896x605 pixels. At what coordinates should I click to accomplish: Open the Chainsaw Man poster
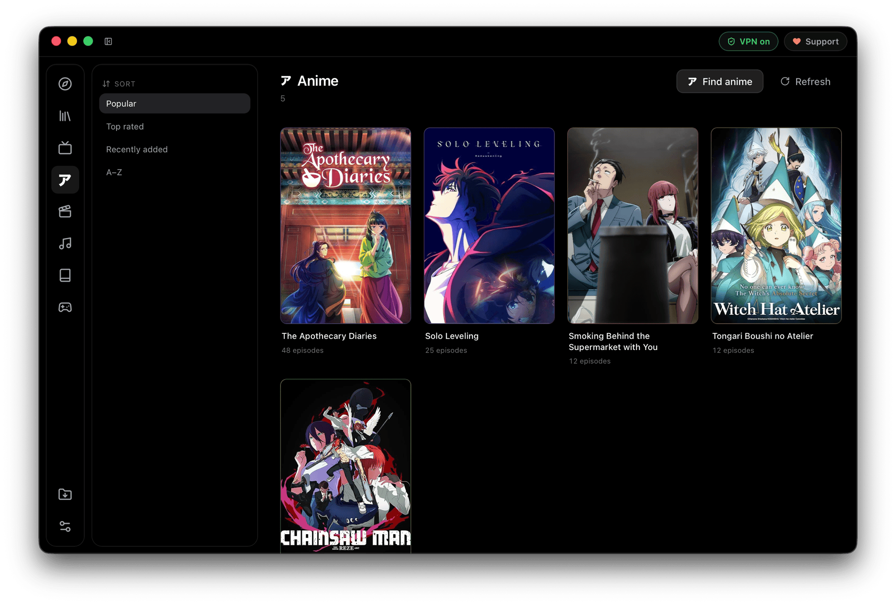(x=345, y=466)
